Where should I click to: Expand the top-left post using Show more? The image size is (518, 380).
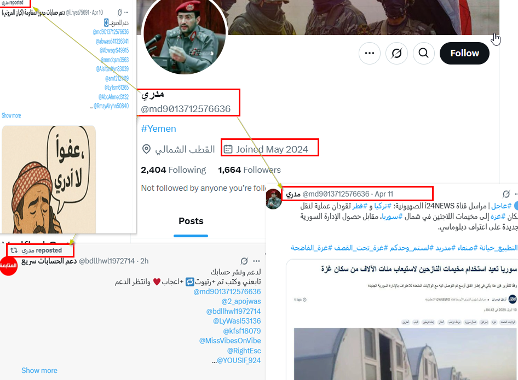tap(11, 115)
